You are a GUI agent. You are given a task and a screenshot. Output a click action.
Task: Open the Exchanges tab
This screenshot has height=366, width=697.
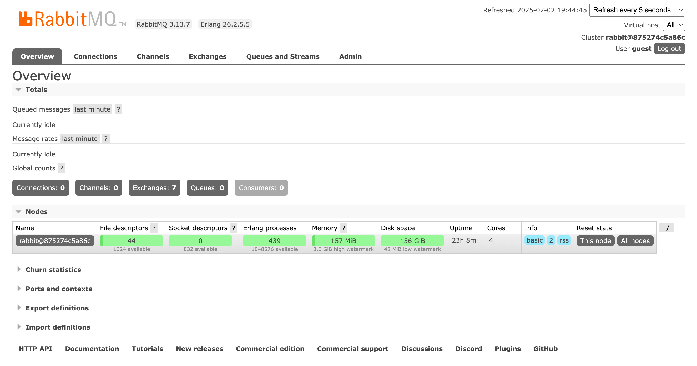[x=208, y=56]
